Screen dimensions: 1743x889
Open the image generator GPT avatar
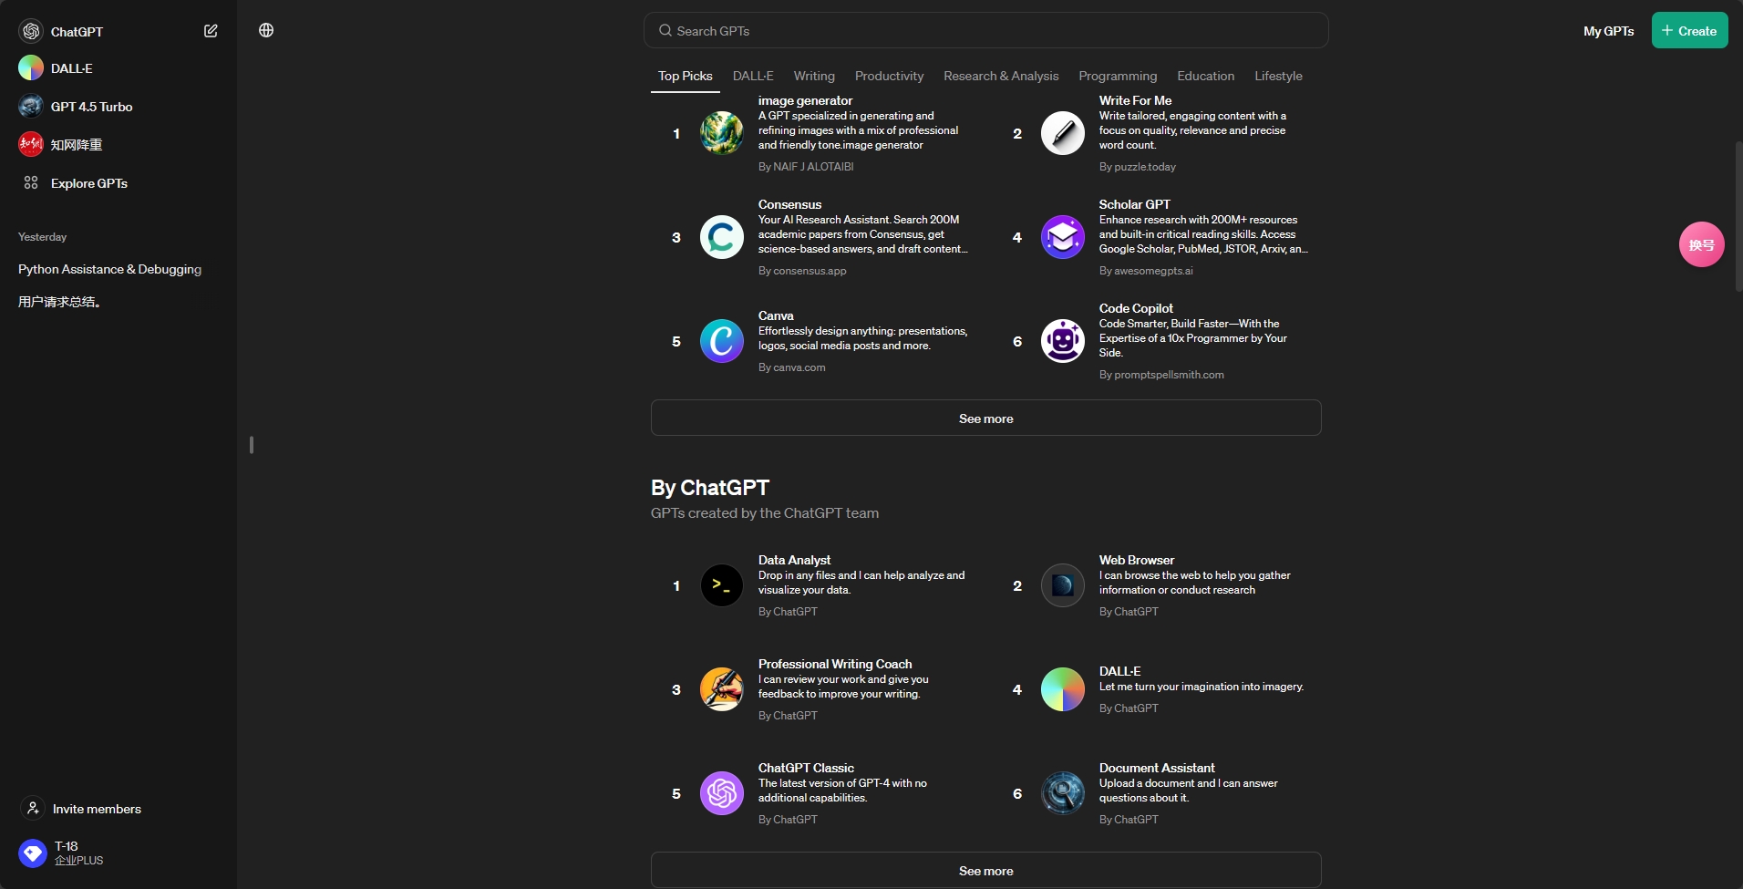click(x=722, y=133)
